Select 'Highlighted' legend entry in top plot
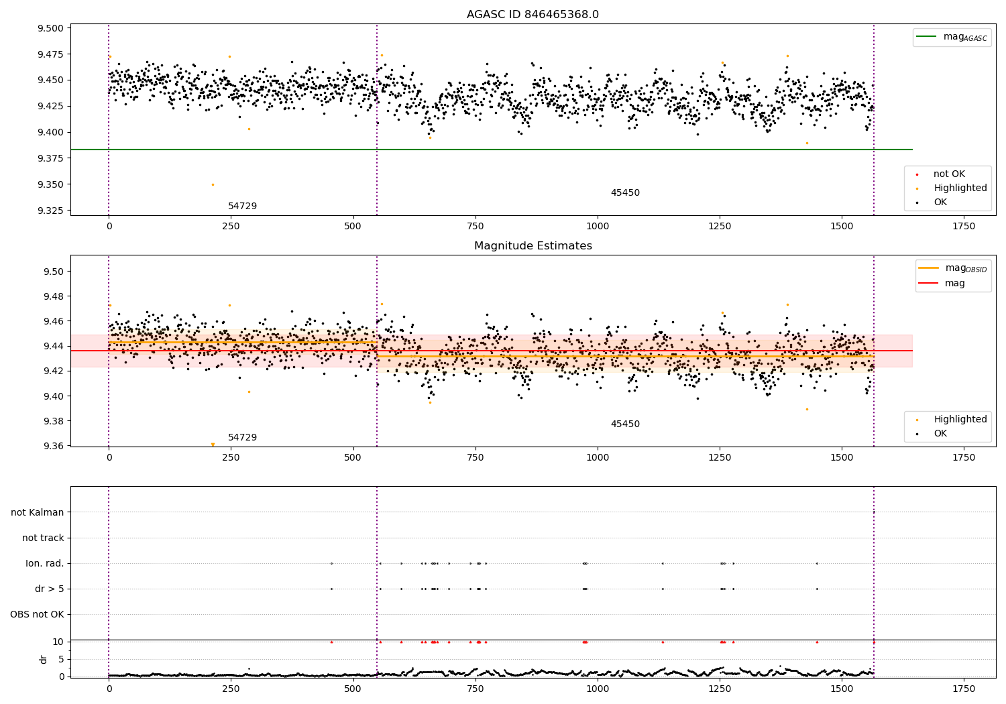 coord(960,188)
